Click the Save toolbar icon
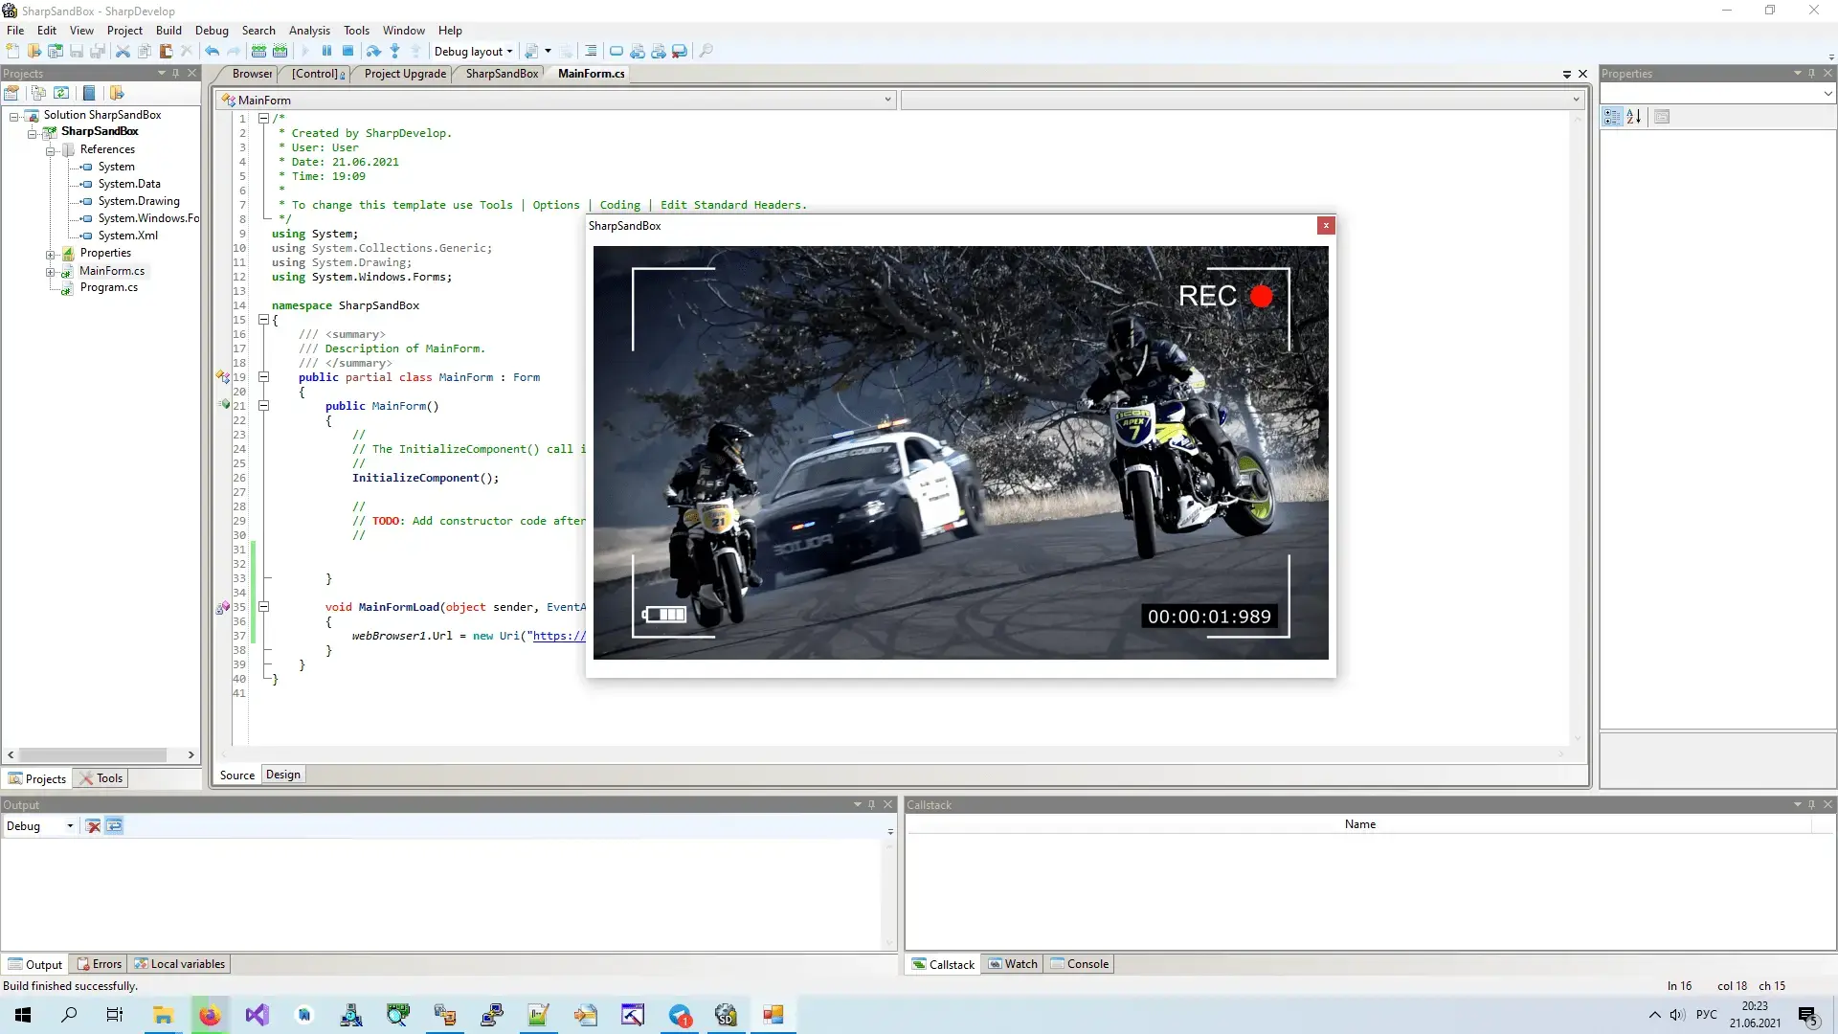Image resolution: width=1838 pixels, height=1034 pixels. pos(77,51)
